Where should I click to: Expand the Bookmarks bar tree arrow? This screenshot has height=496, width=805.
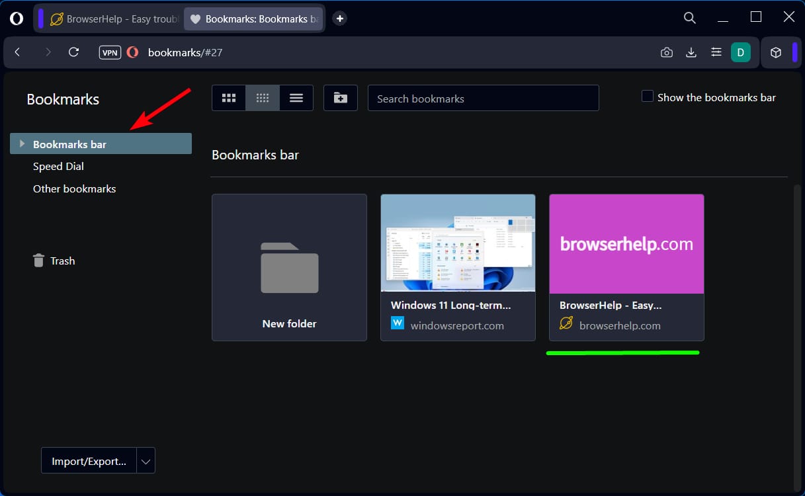coord(22,144)
